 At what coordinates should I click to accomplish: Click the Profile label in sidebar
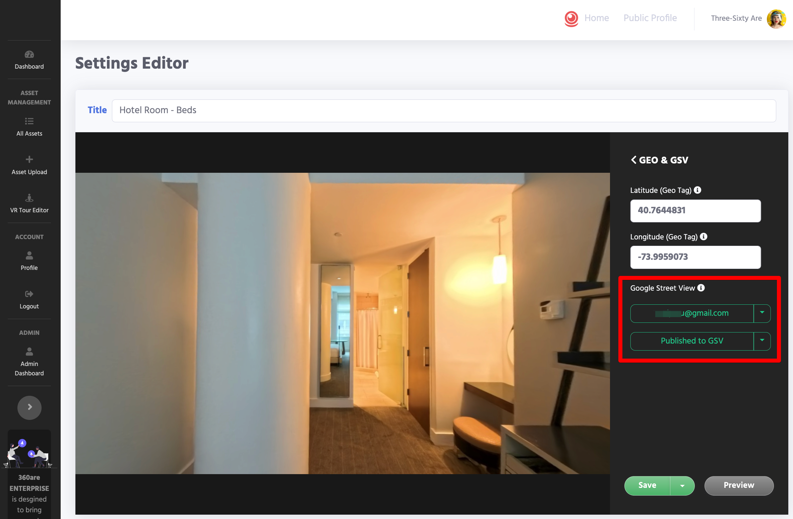coord(29,268)
